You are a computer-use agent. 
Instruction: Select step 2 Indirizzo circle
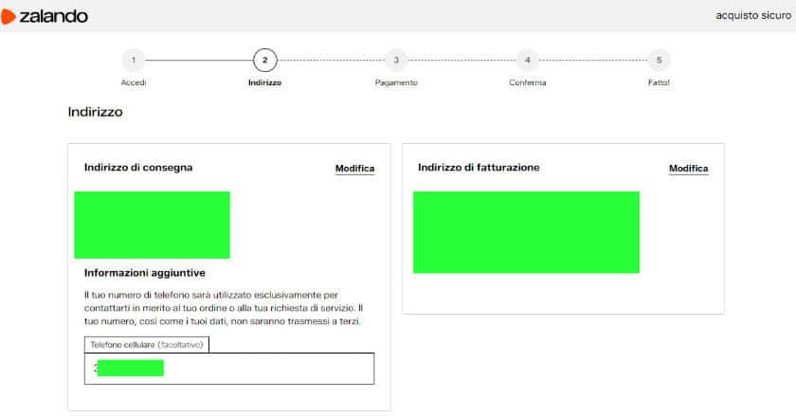265,61
